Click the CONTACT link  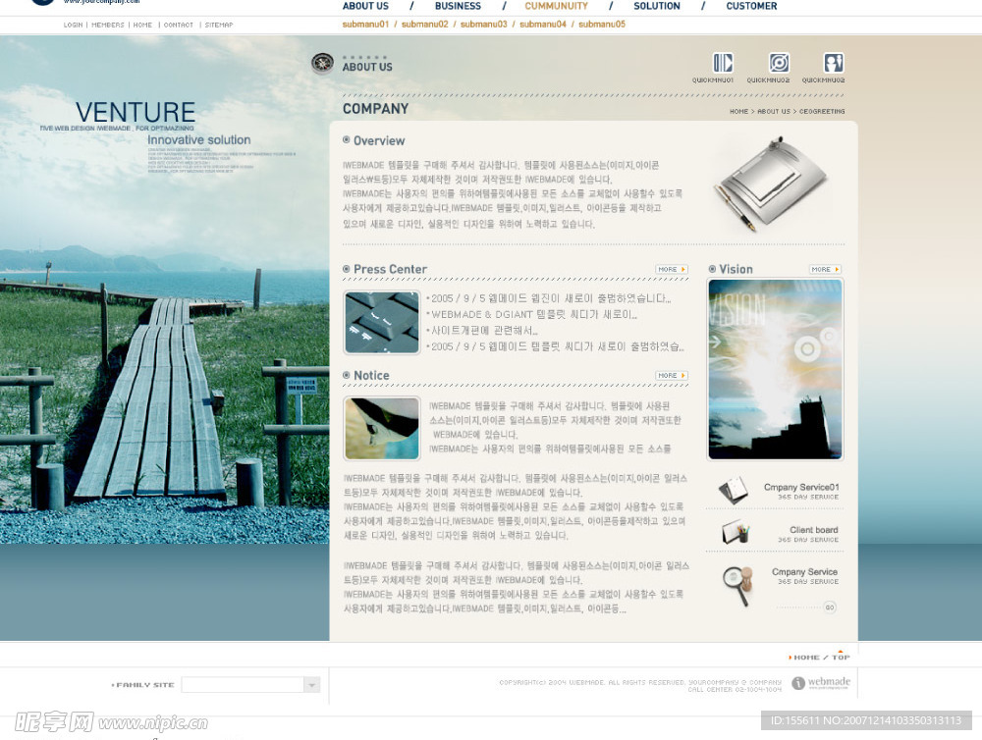tap(179, 26)
